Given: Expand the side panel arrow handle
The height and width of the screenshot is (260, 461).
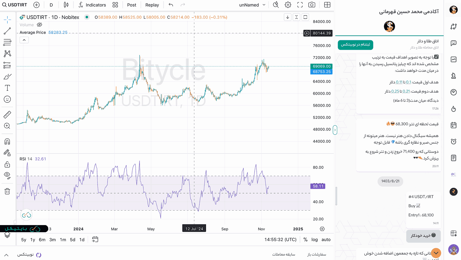Looking at the screenshot, I should (335, 130).
